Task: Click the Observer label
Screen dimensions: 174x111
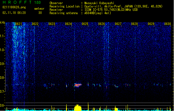Action: coord(56,3)
